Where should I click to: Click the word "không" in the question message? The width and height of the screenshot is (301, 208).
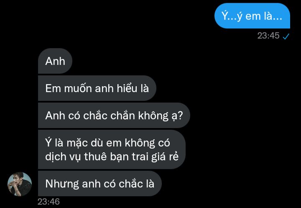[153, 116]
